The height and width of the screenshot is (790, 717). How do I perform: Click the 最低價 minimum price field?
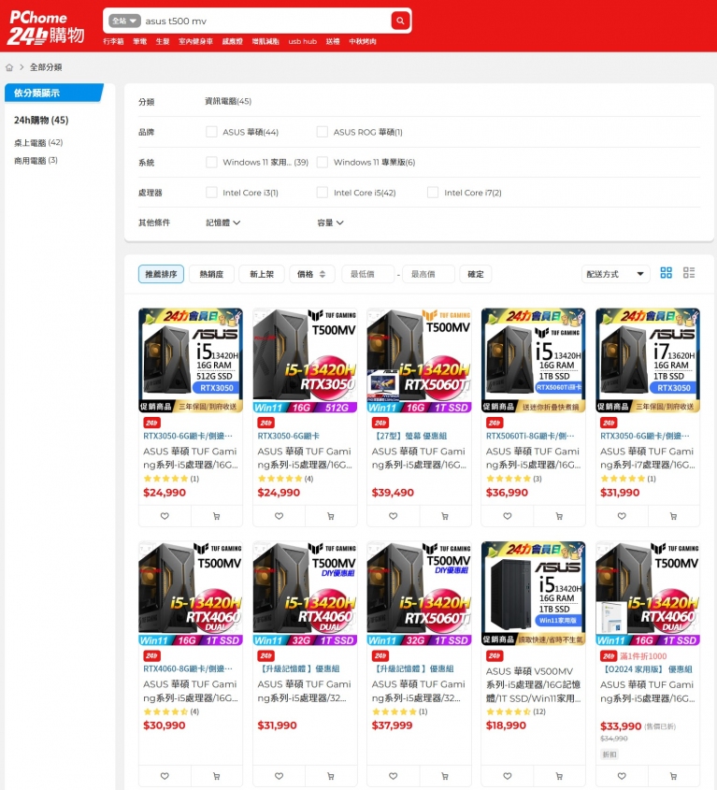click(x=367, y=274)
